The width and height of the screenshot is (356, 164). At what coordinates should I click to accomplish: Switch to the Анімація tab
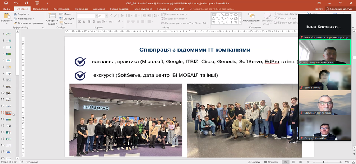click(99, 9)
